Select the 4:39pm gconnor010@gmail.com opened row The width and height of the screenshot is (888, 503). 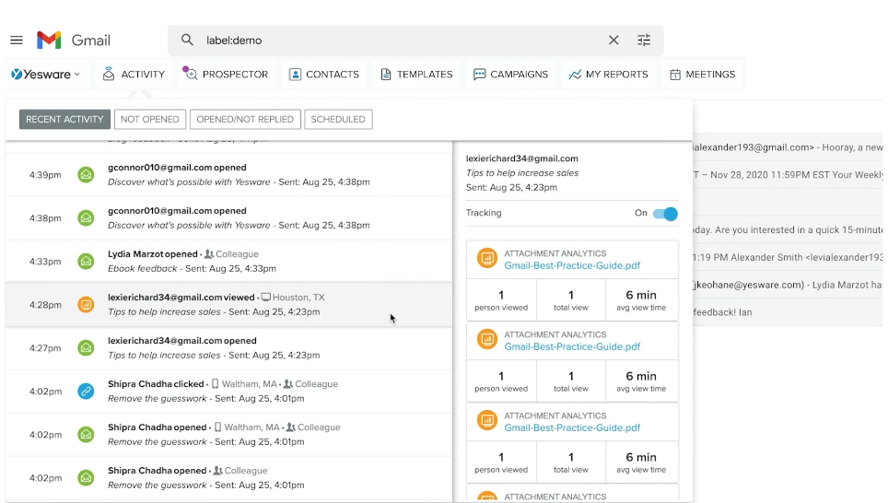click(x=228, y=174)
